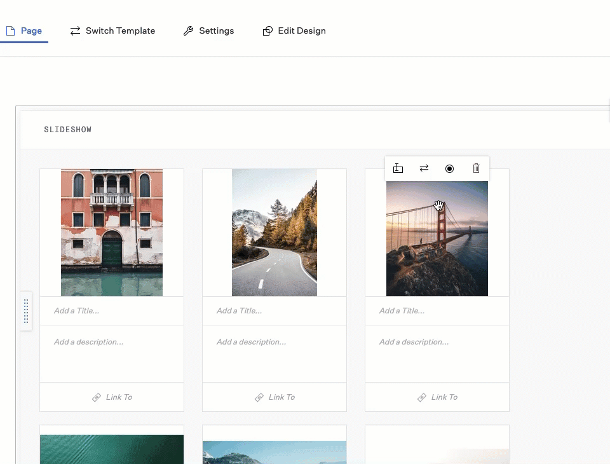Screen dimensions: 610x464
Task: Click Add a Title field under mountain road
Action: click(274, 311)
